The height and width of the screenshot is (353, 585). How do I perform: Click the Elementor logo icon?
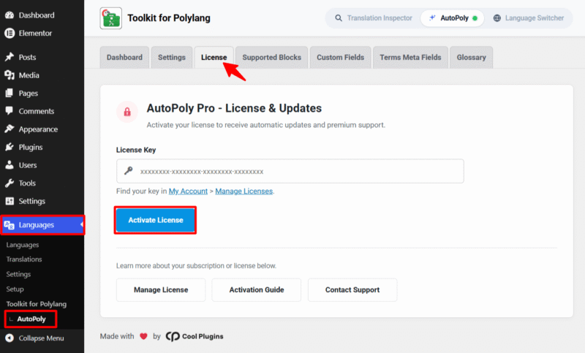coord(10,33)
